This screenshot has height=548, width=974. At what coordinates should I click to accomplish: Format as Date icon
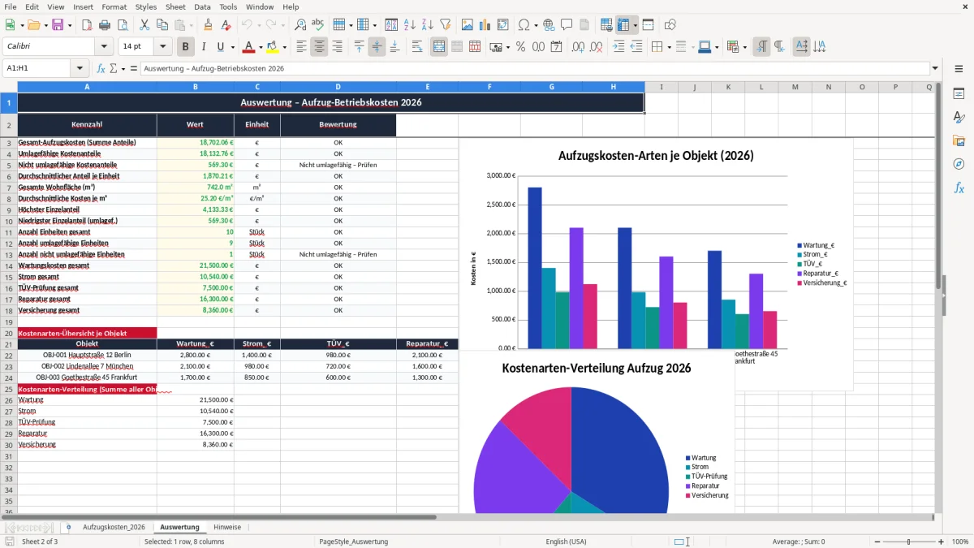coord(556,47)
